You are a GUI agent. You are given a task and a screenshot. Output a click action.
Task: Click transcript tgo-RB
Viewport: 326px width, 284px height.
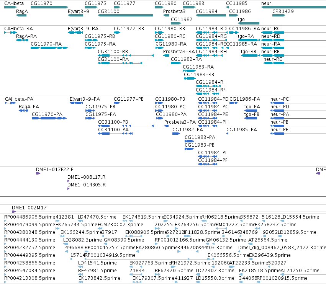click(x=249, y=52)
